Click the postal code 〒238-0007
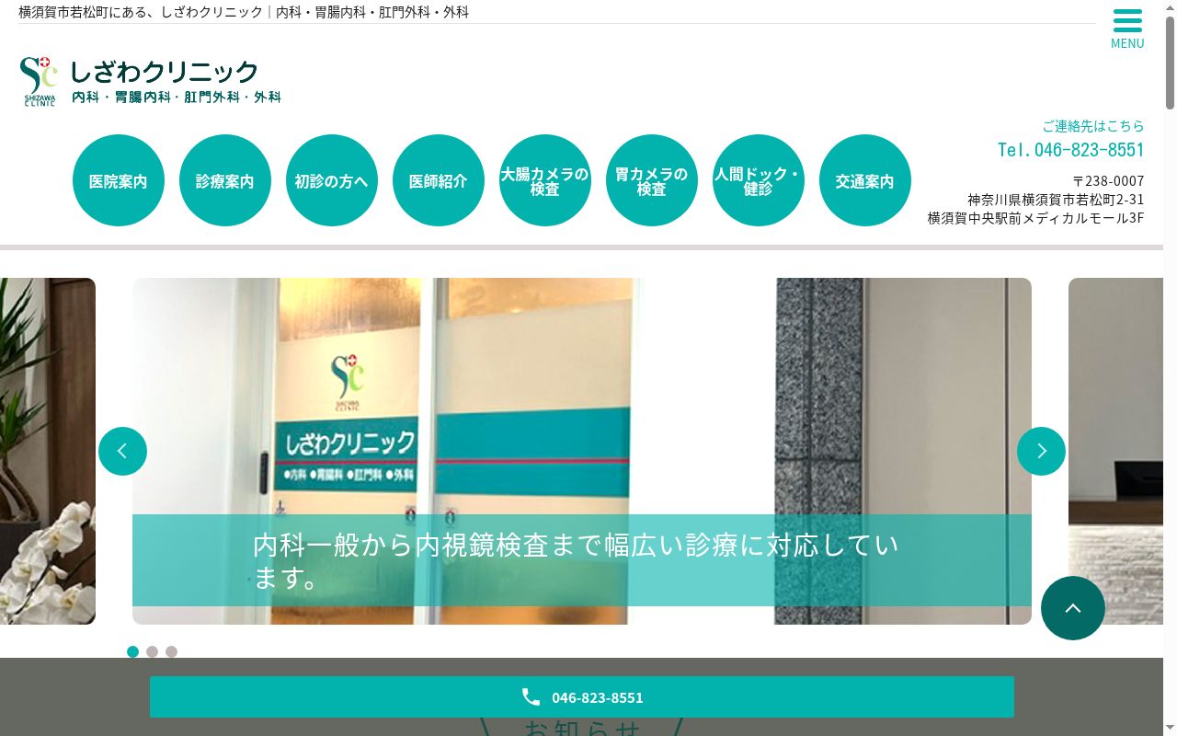Screen dimensions: 1177x736 [1109, 180]
